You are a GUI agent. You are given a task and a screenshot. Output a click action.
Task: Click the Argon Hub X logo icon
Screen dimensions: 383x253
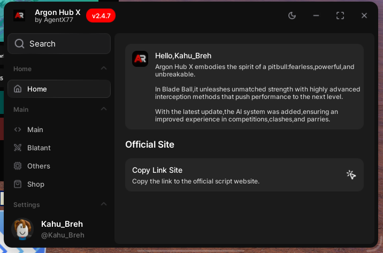point(20,16)
